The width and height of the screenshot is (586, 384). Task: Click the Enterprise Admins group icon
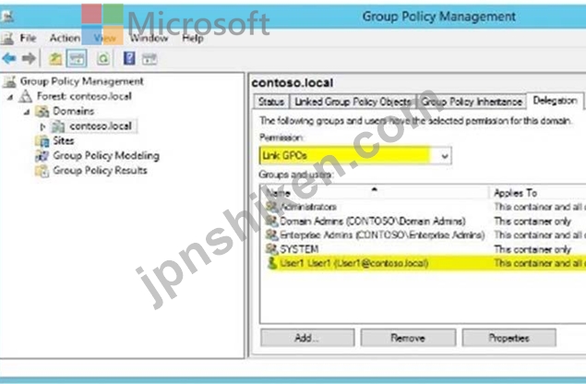click(x=271, y=234)
